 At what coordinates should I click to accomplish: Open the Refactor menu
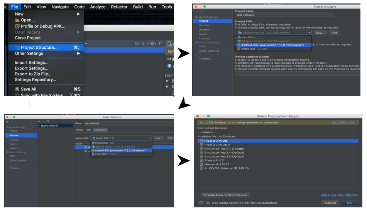pos(119,7)
